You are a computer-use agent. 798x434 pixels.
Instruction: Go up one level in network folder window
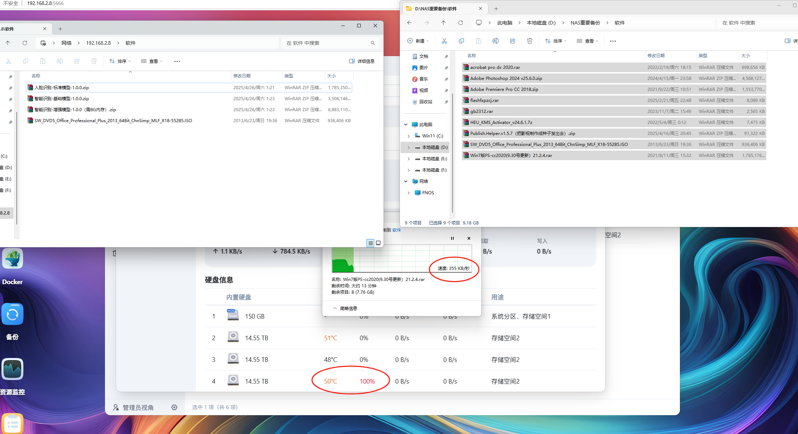[x=8, y=43]
